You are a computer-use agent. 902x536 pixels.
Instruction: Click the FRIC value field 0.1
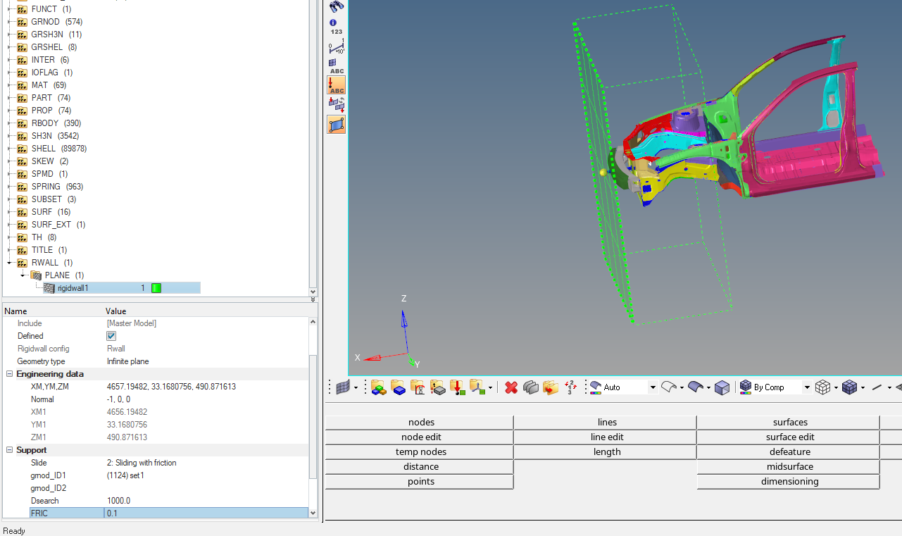click(206, 513)
